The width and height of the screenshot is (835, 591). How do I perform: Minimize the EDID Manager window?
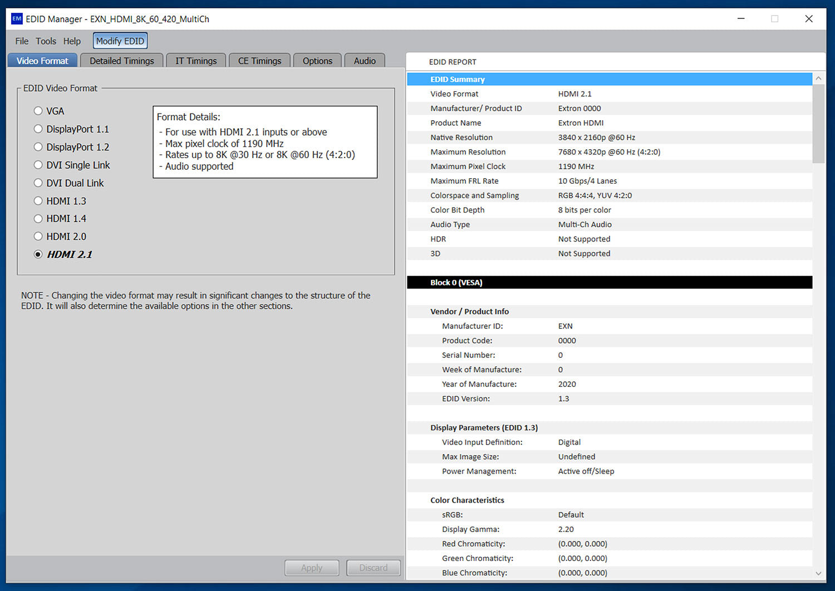741,18
